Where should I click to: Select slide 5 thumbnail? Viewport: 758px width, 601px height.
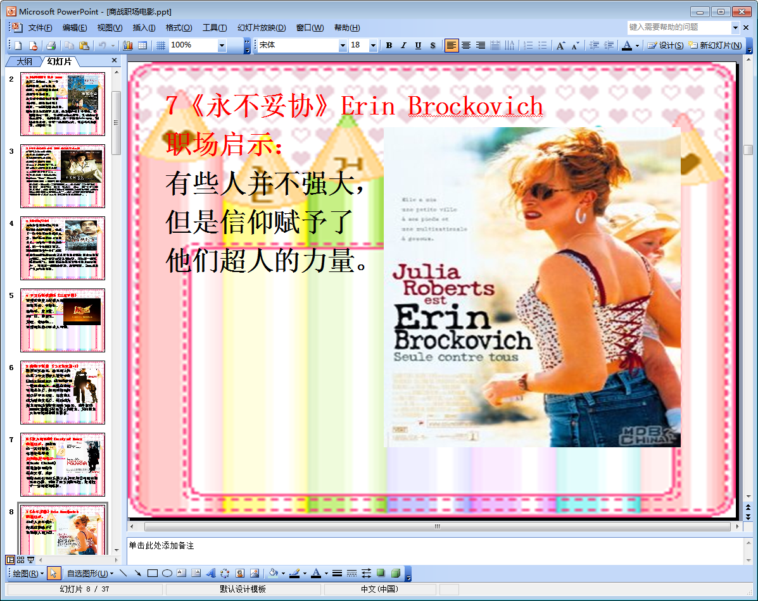[62, 320]
